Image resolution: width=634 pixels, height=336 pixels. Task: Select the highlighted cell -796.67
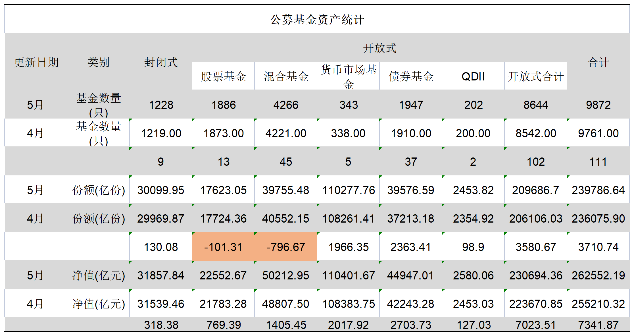click(286, 247)
